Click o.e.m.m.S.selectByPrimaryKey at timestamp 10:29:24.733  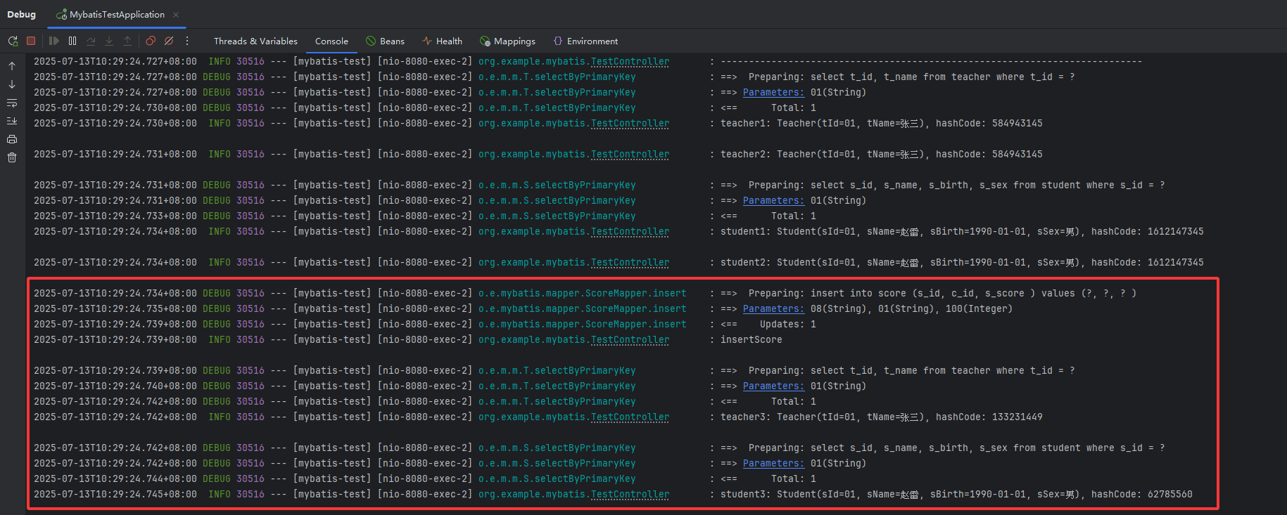557,216
